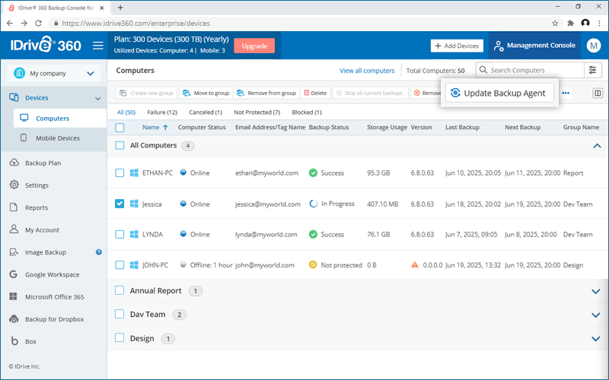
Task: Collapse the All Computers group
Action: 597,146
